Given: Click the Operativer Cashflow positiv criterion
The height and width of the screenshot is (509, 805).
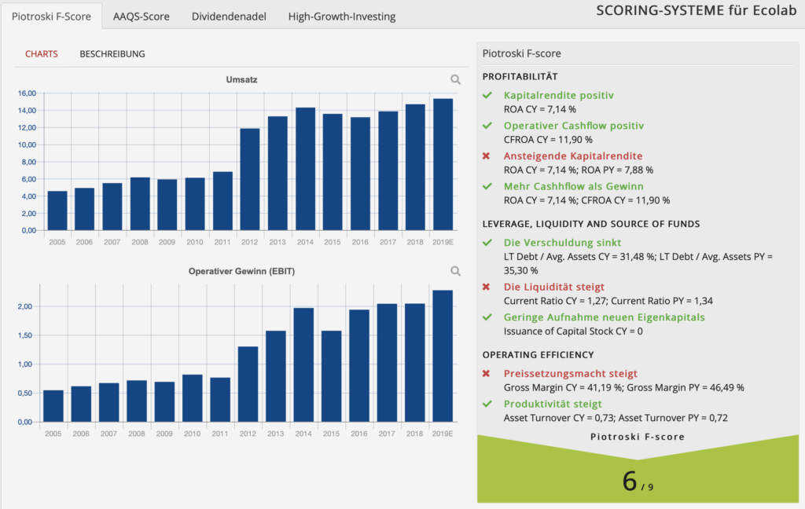Looking at the screenshot, I should pyautogui.click(x=573, y=125).
